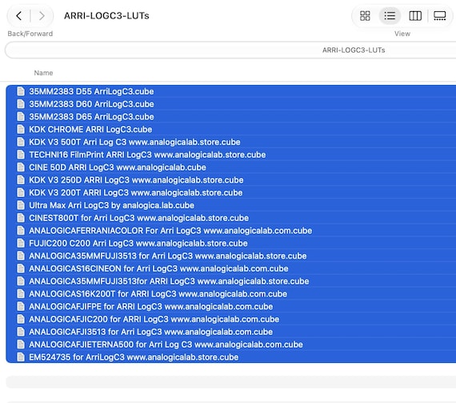Click the file icon of ANALOGICAFJIFPE
The image size is (456, 403).
pyautogui.click(x=21, y=306)
